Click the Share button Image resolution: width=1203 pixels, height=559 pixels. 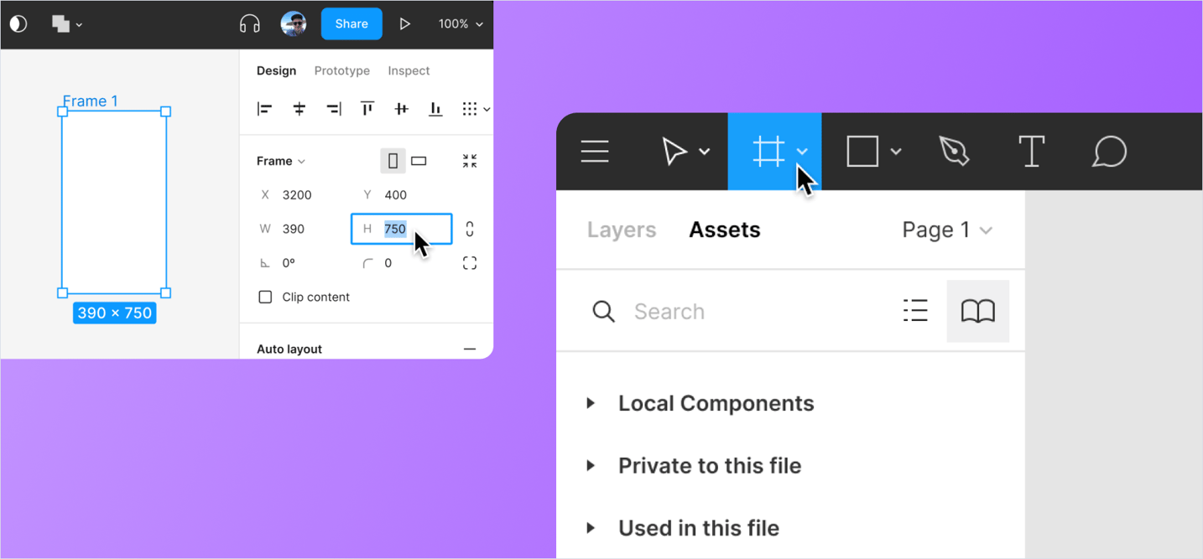351,23
